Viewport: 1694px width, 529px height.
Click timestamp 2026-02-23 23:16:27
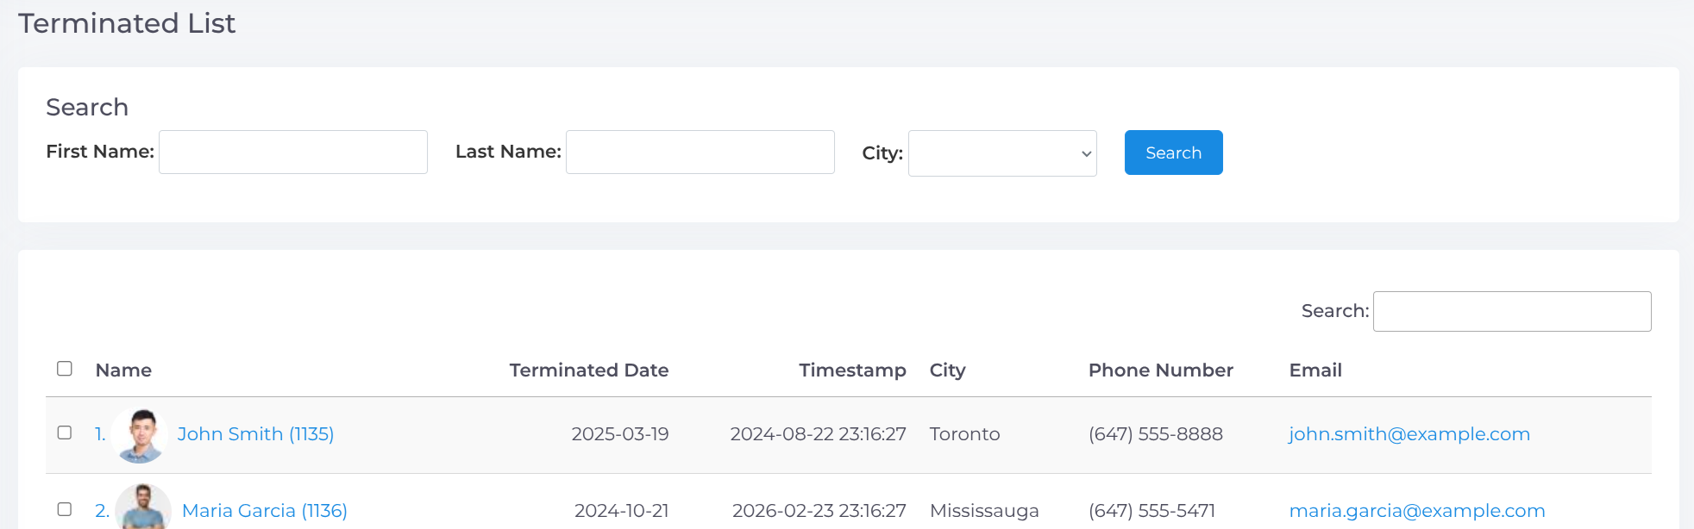tap(819, 511)
